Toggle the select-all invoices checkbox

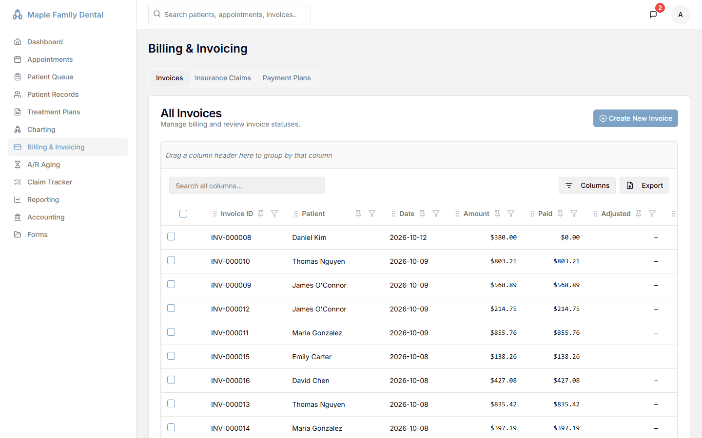point(183,214)
